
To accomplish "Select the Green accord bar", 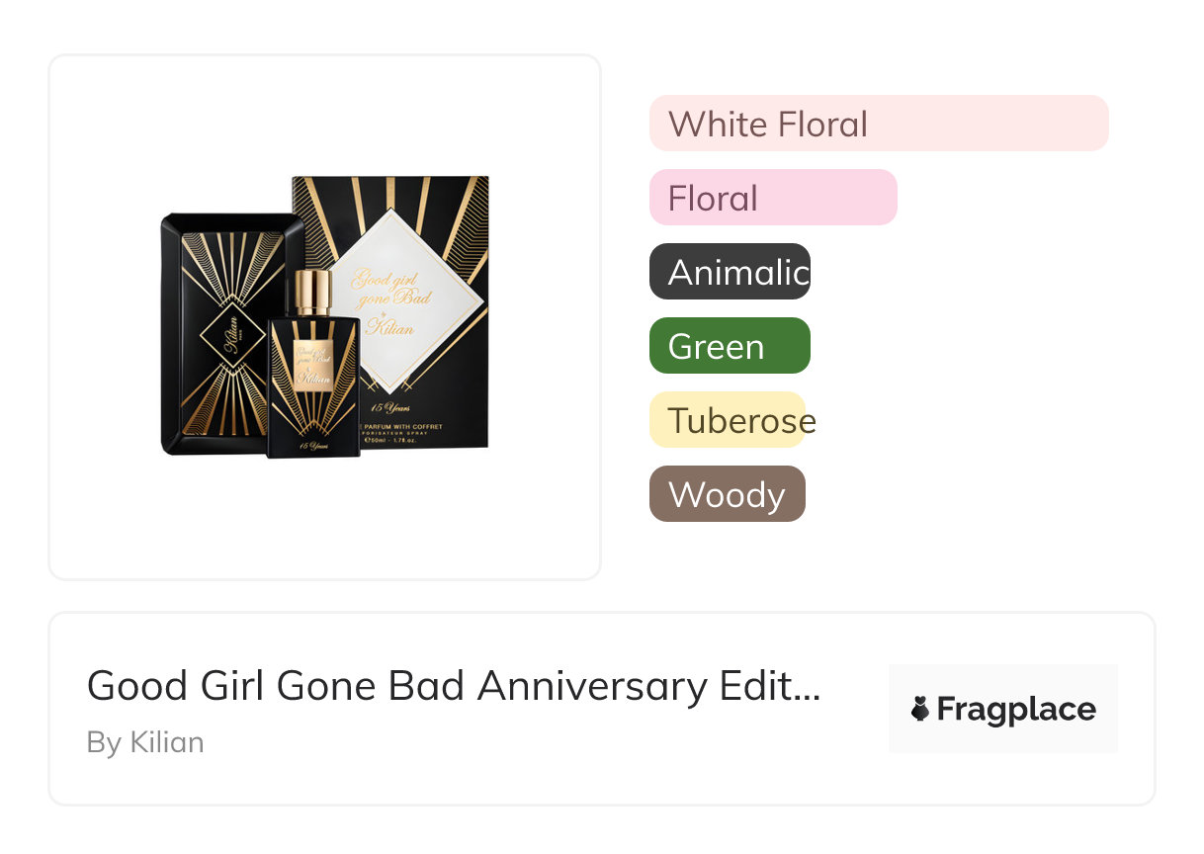I will (730, 346).
